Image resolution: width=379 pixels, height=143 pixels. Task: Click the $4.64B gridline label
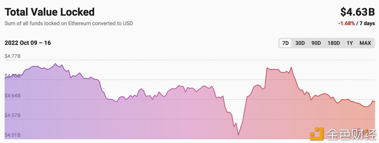click(12, 96)
